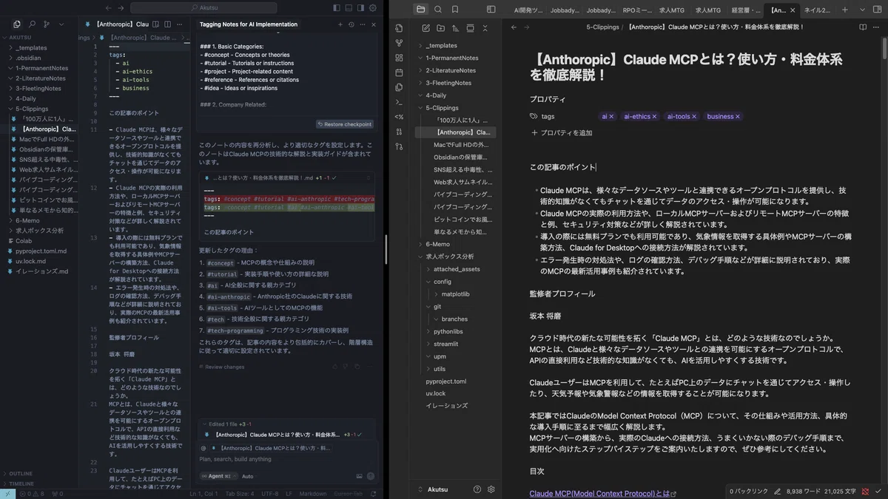Image resolution: width=888 pixels, height=499 pixels.
Task: Click UTF-8 encoding in status bar
Action: [269, 494]
